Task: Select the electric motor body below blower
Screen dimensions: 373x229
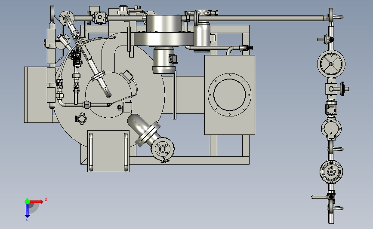Action: [x=164, y=60]
